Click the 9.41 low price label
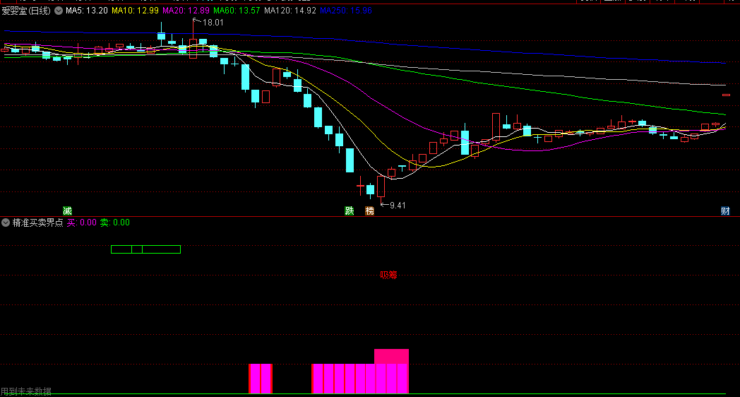 click(x=398, y=206)
